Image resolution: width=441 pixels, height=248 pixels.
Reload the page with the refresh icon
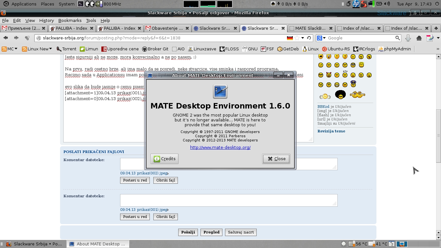(309, 38)
